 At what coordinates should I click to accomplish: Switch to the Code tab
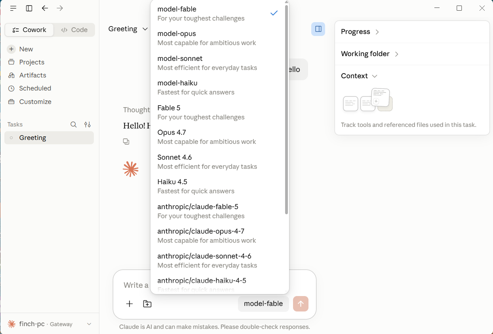[74, 30]
